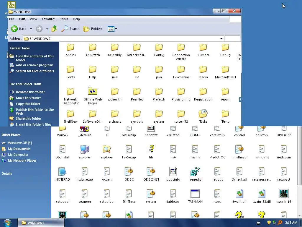
Task: Select the regedit application icon
Action: pyautogui.click(x=195, y=171)
